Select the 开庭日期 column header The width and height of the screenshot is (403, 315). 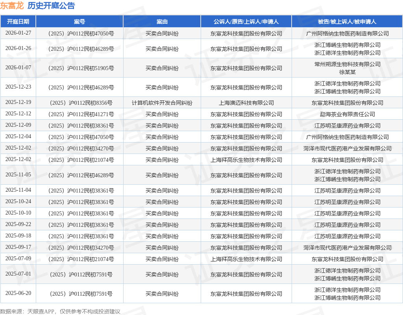[x=18, y=22]
